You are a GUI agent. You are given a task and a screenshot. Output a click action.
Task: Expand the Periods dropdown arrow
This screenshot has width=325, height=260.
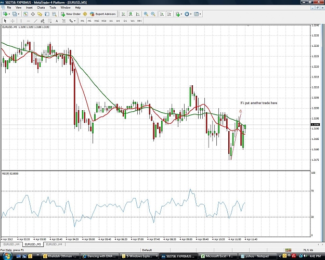point(191,14)
